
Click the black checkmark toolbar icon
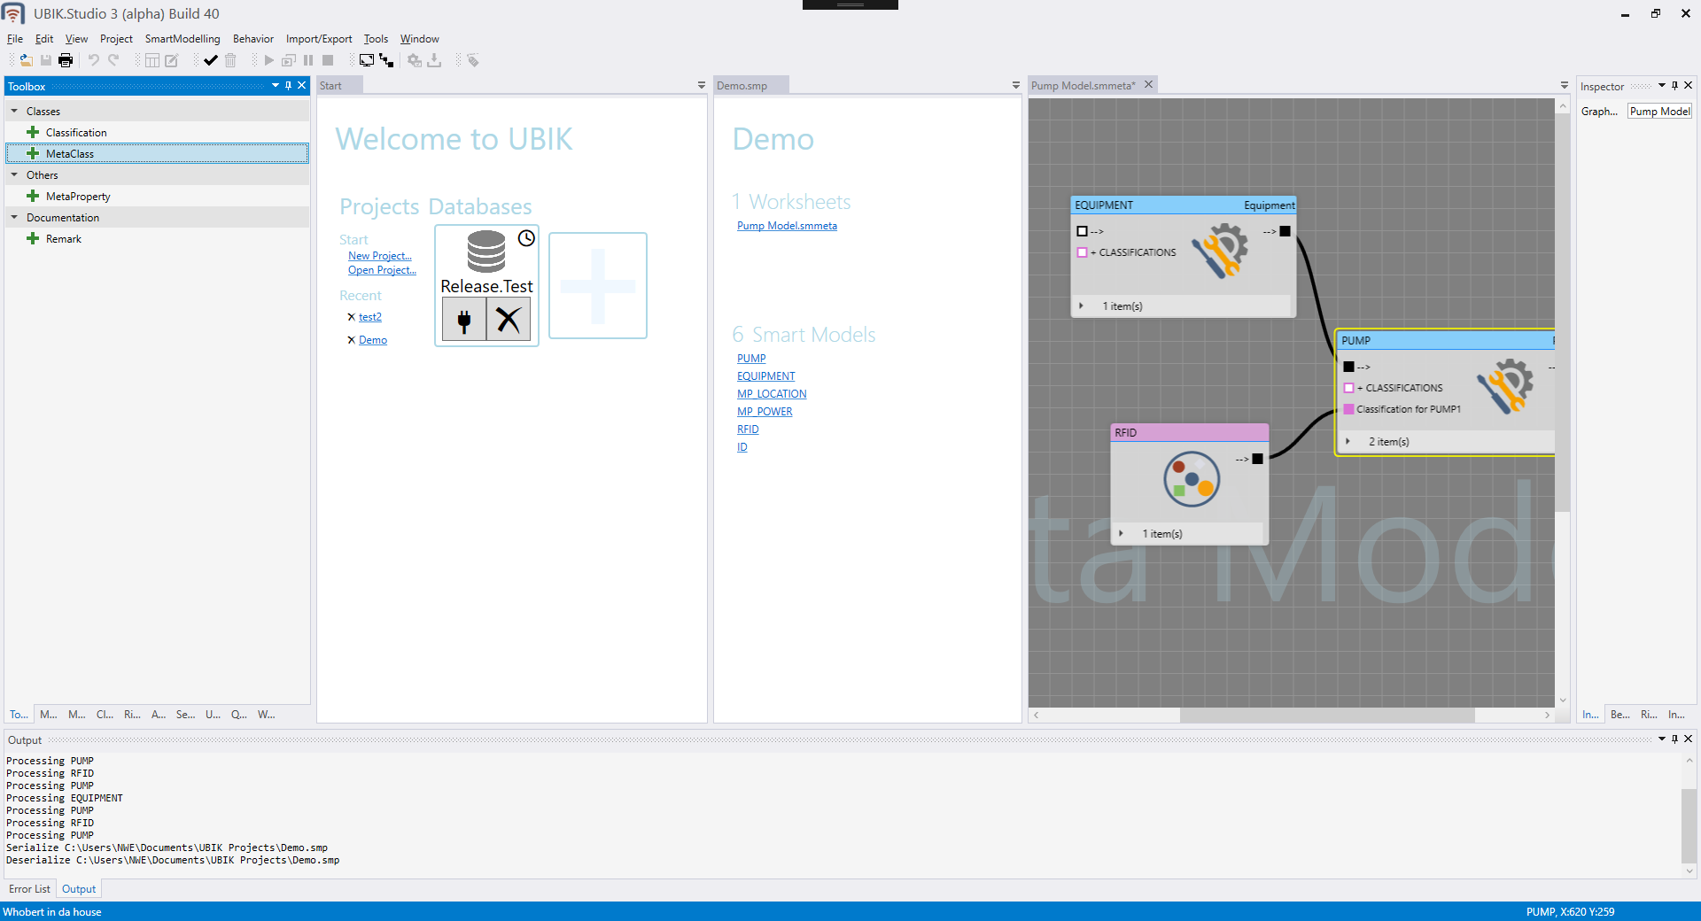click(210, 60)
